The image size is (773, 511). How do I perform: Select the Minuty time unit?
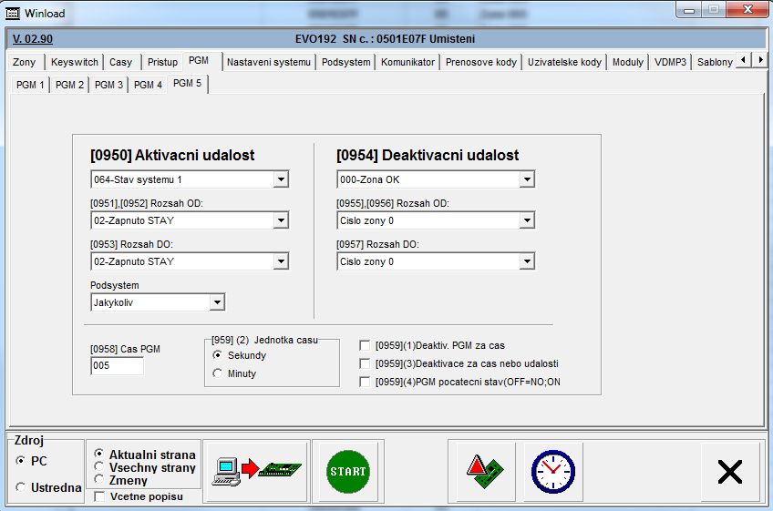(x=218, y=373)
